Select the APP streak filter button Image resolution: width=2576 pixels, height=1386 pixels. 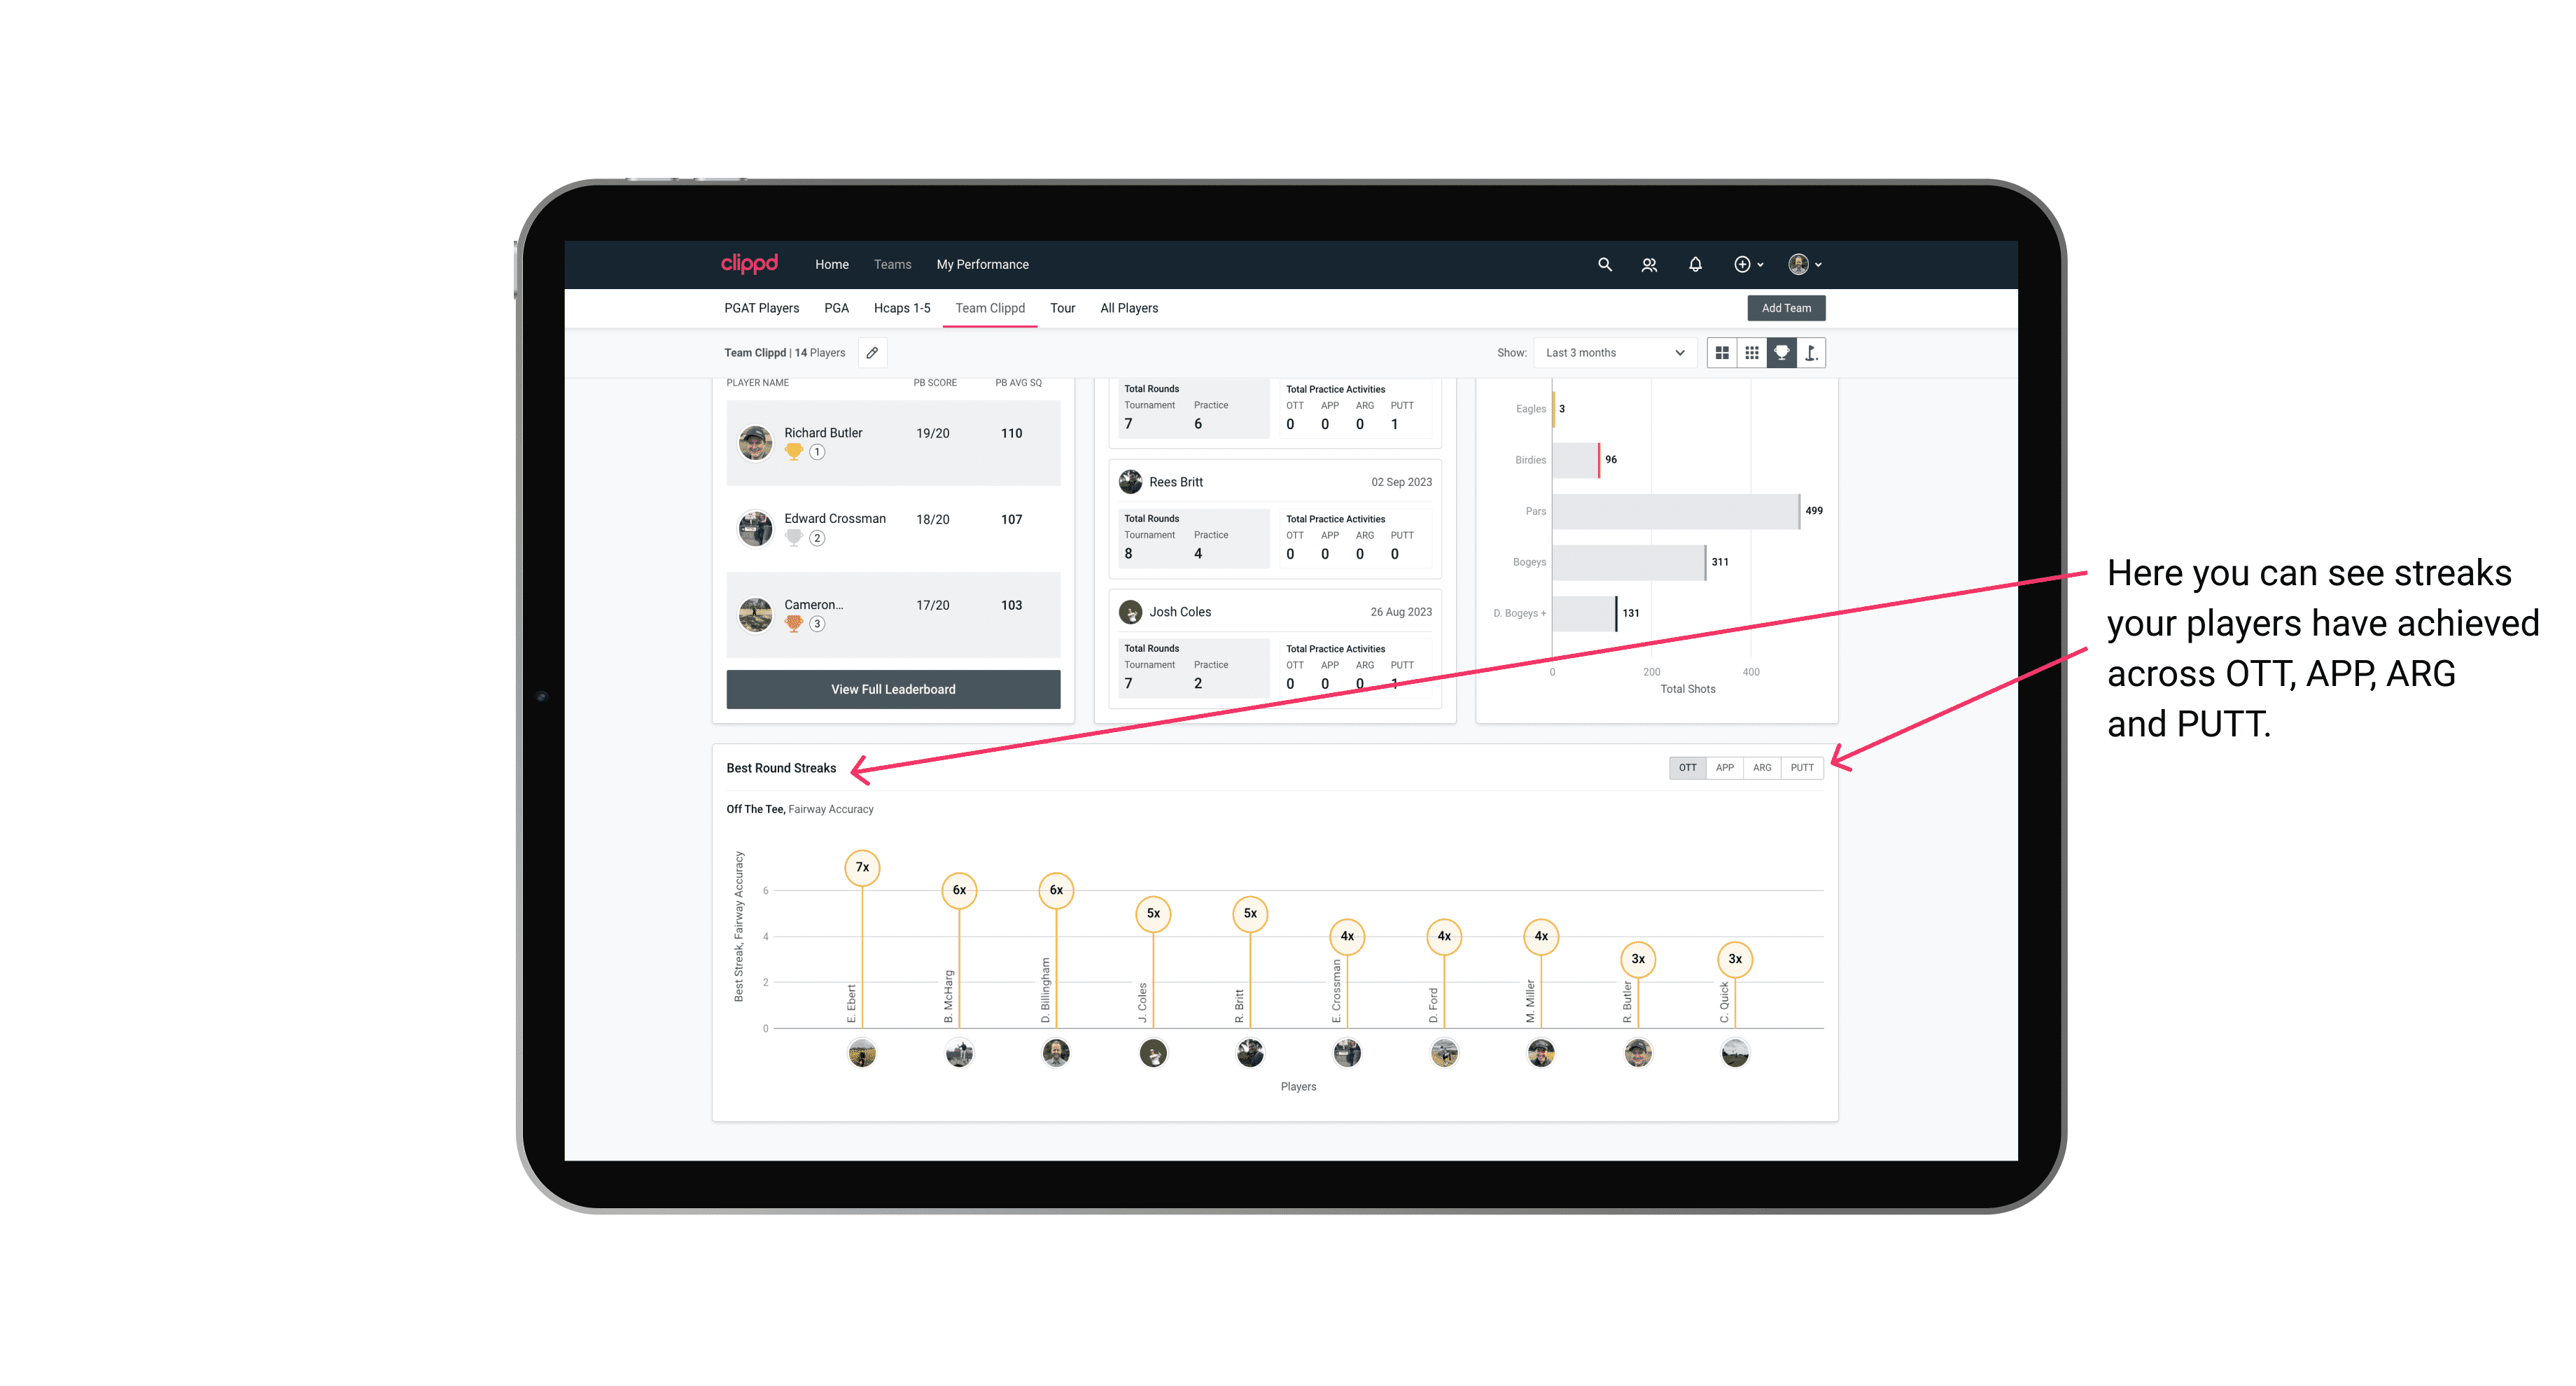[1723, 766]
